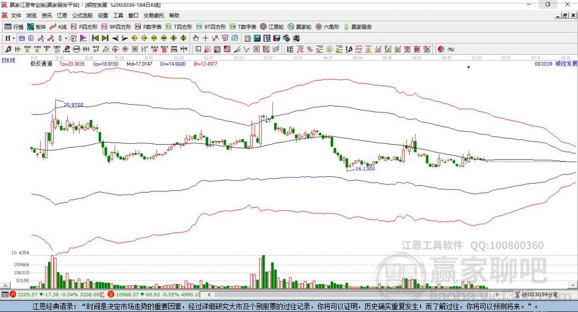Jump to first bar icon
578x312 pixels.
click(x=95, y=38)
